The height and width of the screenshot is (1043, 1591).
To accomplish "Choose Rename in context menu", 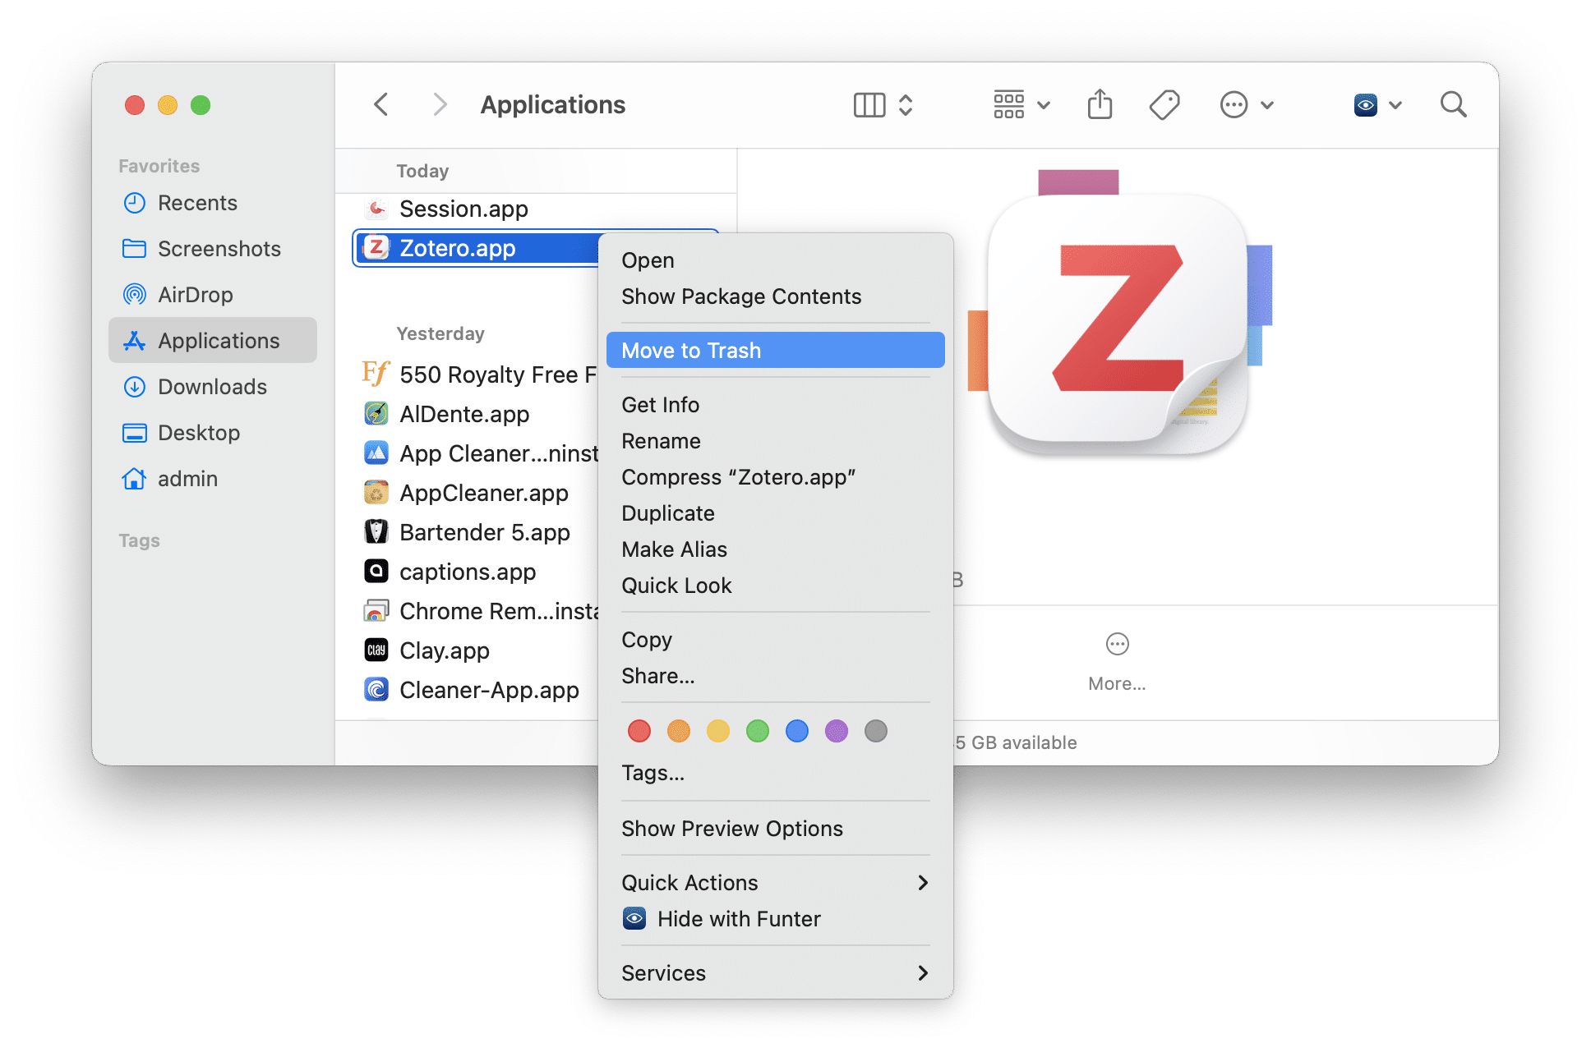I will click(775, 441).
